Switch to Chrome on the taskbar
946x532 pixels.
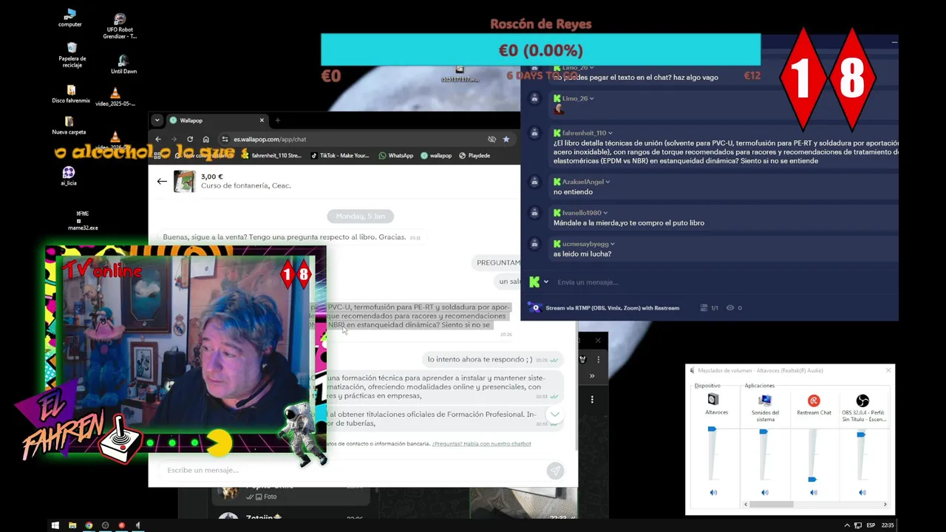(89, 525)
